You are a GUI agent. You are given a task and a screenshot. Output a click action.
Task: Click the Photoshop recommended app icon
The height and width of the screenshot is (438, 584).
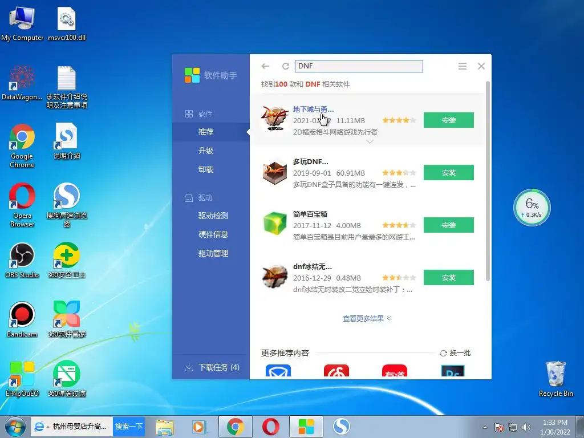click(452, 371)
